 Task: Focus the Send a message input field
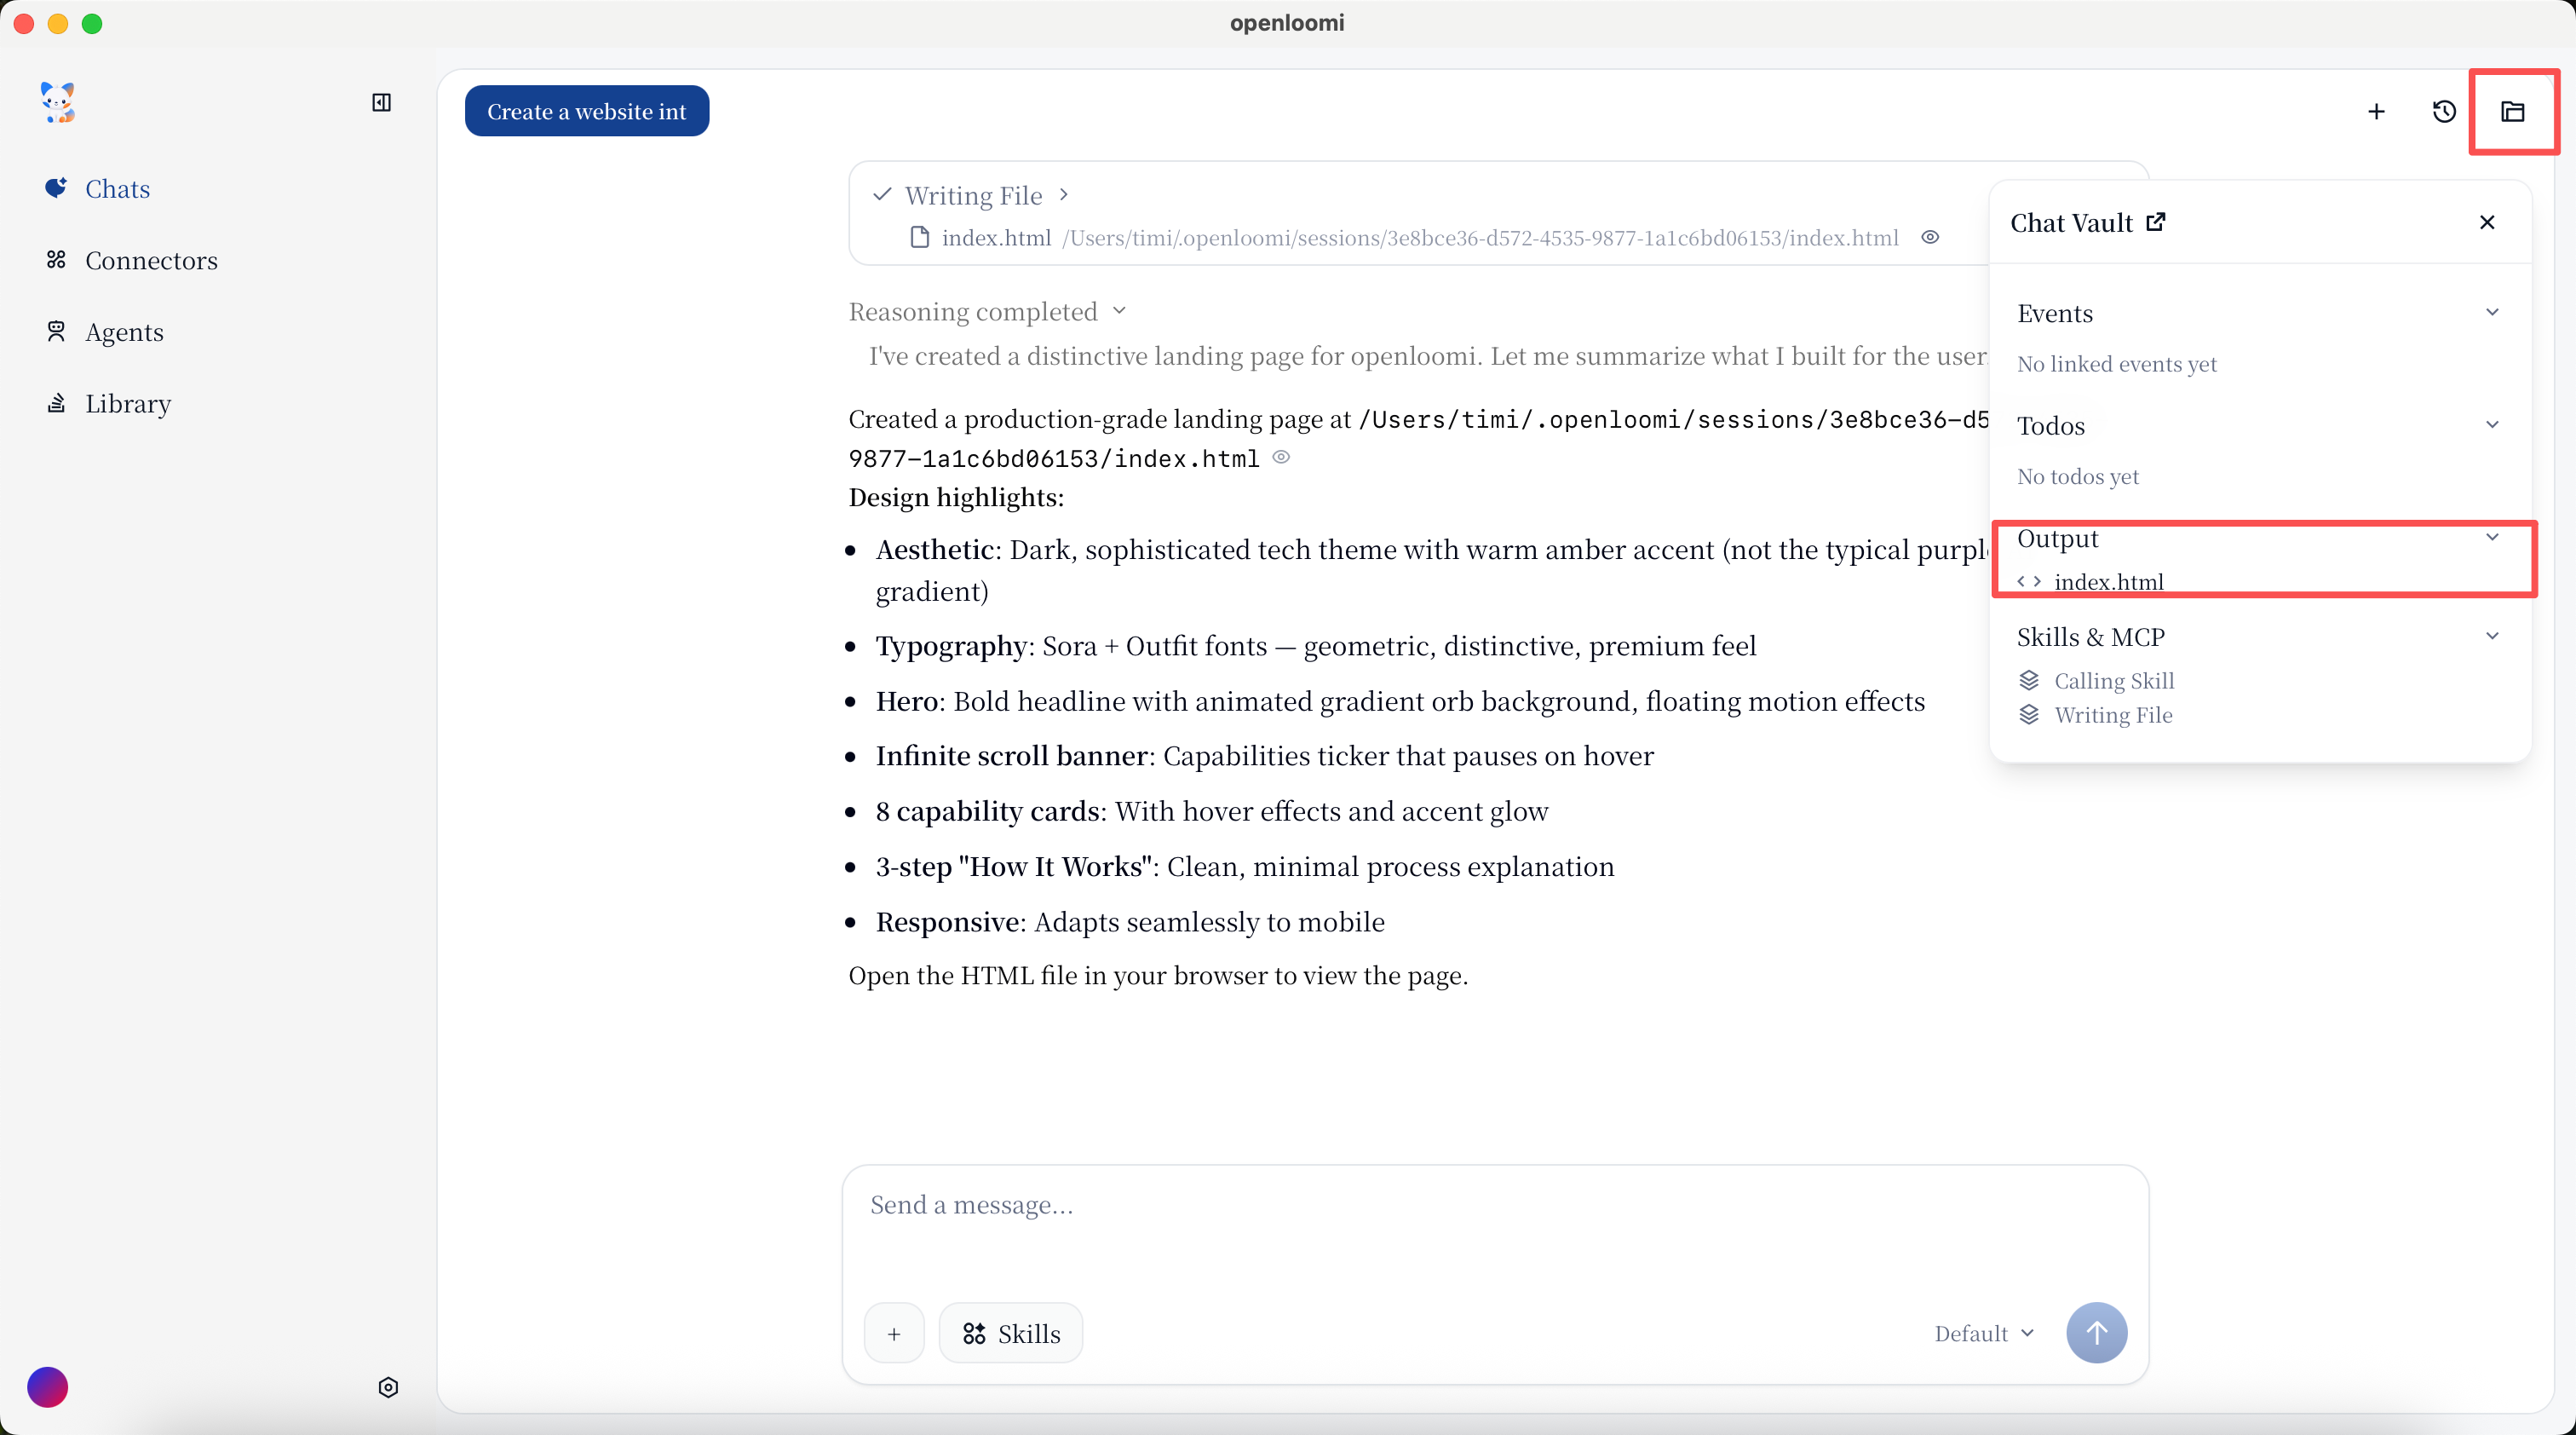(1495, 1206)
